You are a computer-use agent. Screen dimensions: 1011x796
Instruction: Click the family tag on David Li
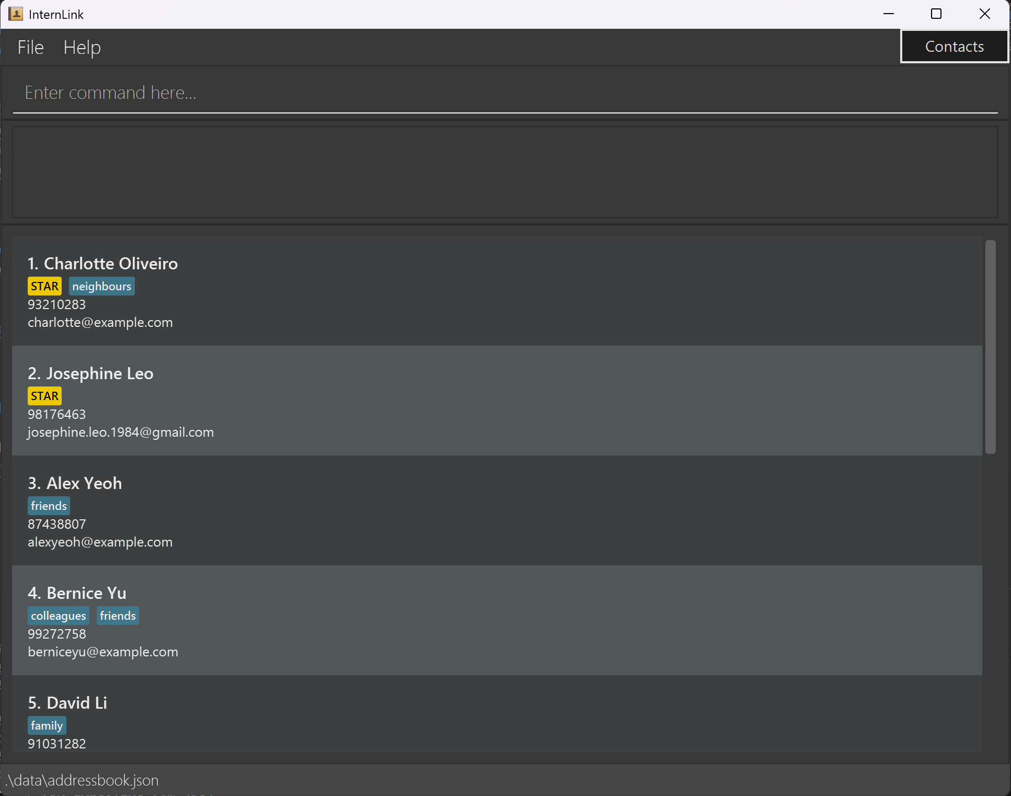47,726
